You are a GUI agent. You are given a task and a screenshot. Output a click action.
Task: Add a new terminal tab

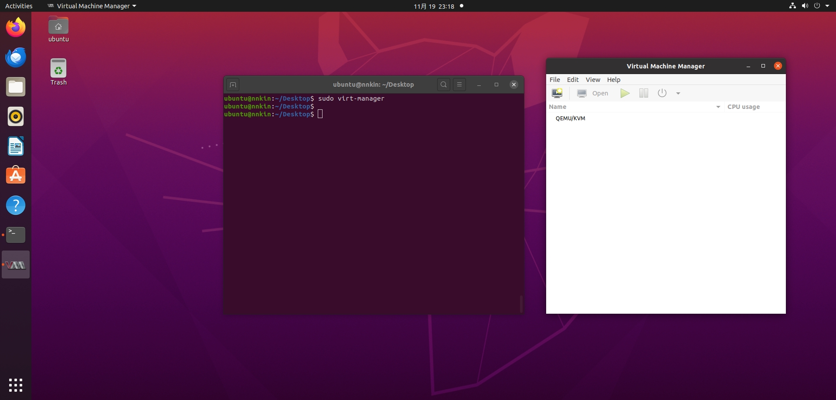point(233,85)
